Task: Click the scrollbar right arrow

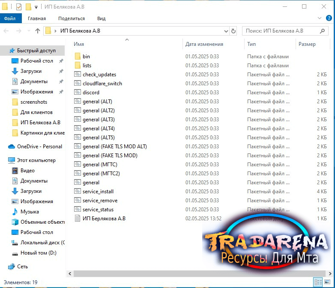Action: 330,273
